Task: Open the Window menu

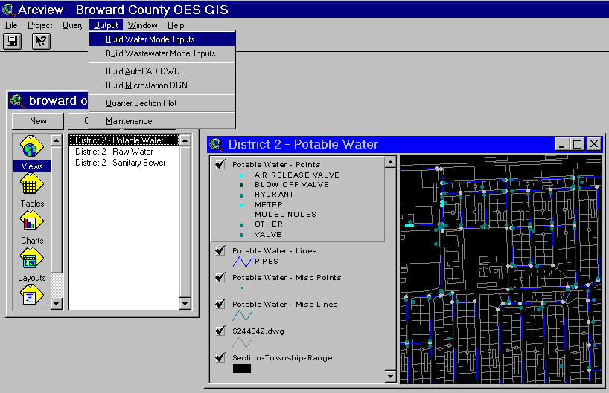Action: (142, 25)
